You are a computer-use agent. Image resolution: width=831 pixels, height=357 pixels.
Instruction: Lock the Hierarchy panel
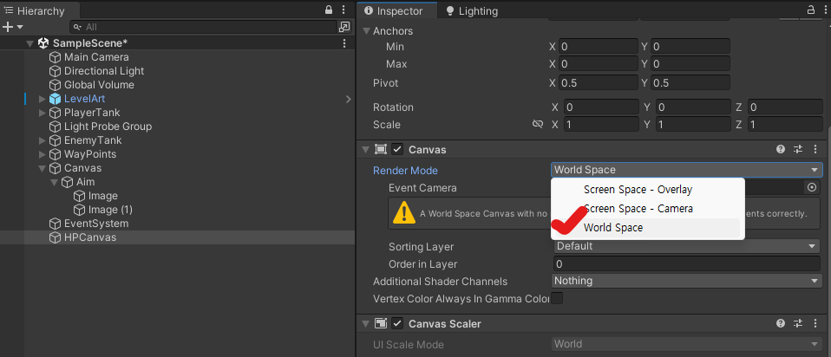click(329, 10)
